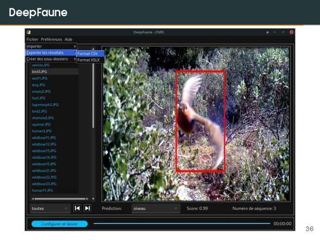
Task: Open the Prédiction 'oiseau' dropdown
Action: 156,208
